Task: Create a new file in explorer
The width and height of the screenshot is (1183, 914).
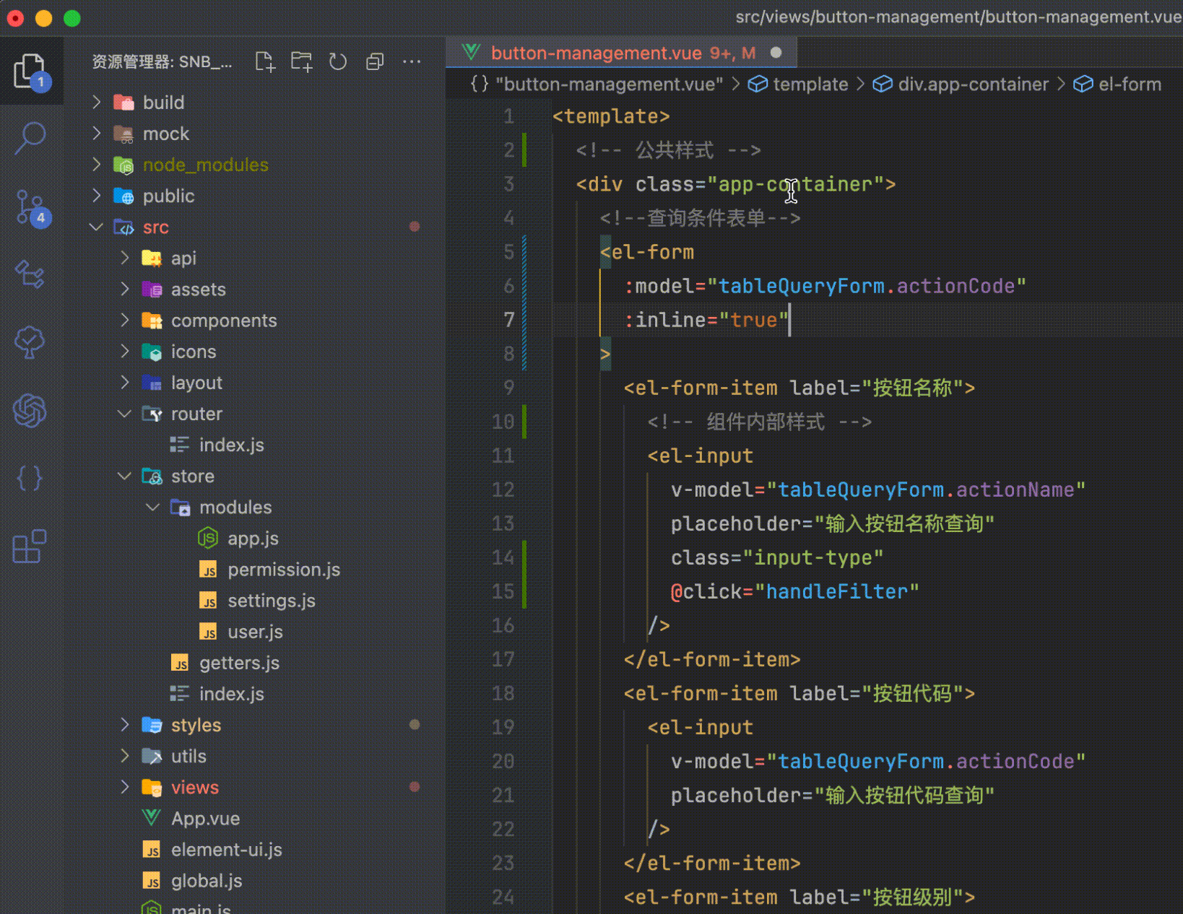Action: coord(266,62)
